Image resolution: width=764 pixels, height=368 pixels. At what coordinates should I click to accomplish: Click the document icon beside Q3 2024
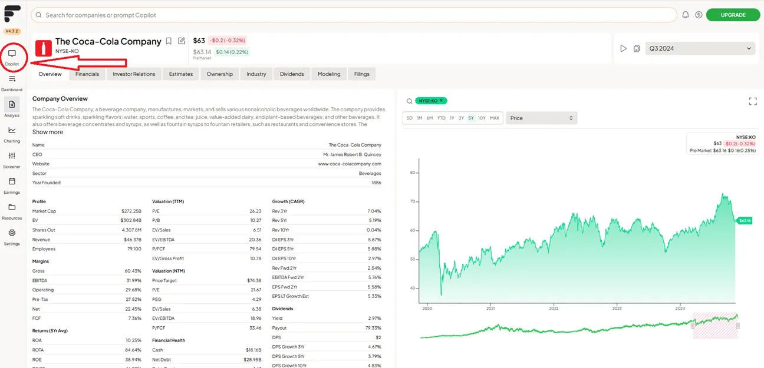click(637, 48)
